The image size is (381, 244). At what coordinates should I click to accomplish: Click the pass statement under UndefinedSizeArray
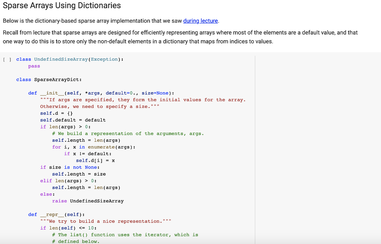[x=34, y=66]
